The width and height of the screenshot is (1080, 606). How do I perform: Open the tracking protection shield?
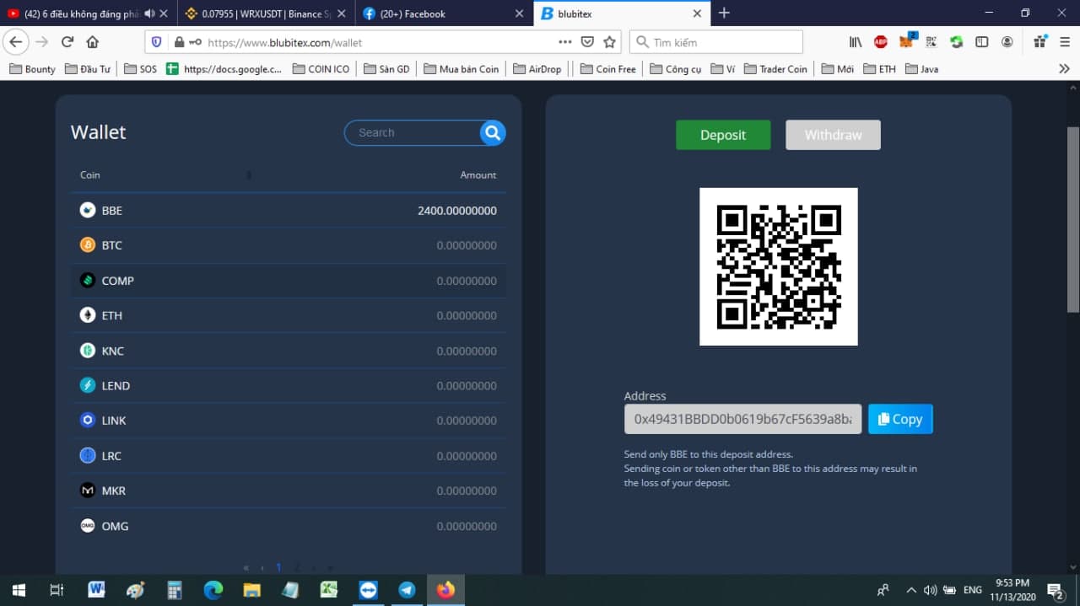coord(156,42)
